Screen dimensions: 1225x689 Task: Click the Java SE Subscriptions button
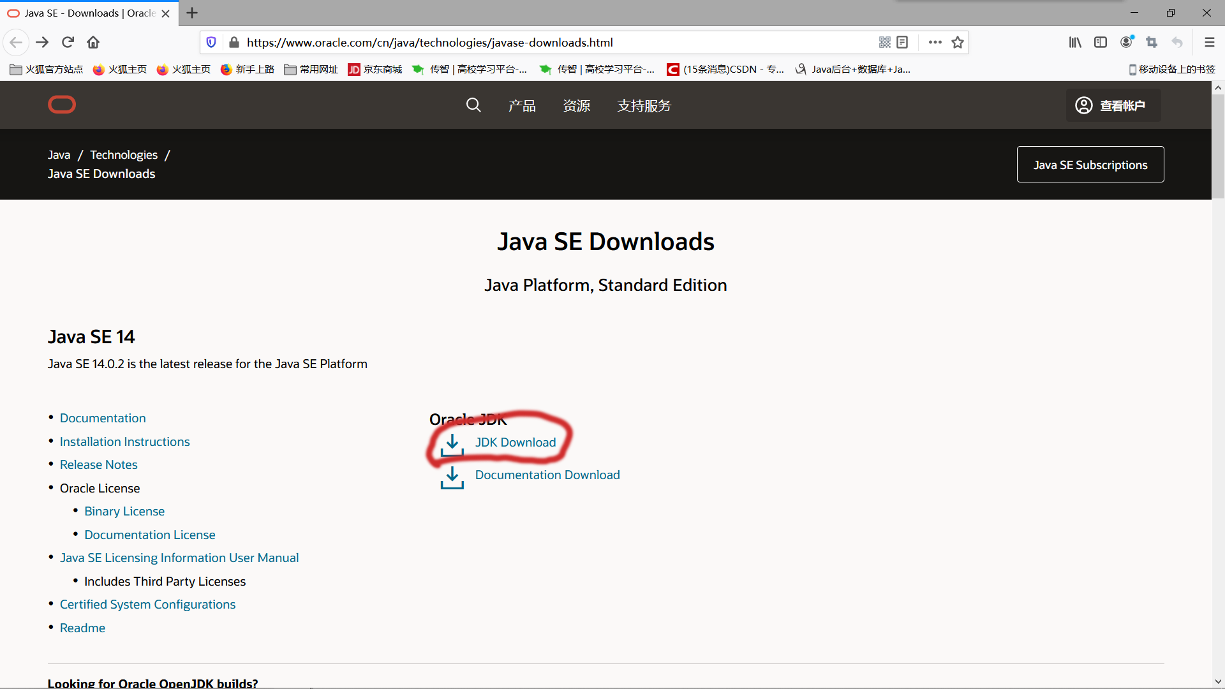[x=1090, y=165]
